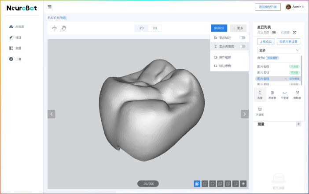Go to next point cloud with right arrow
Screen dimensions: 309x194
tap(245, 114)
